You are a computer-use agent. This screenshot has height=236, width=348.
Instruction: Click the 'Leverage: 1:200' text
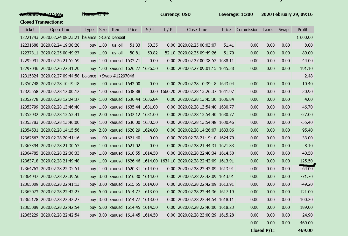click(x=236, y=15)
